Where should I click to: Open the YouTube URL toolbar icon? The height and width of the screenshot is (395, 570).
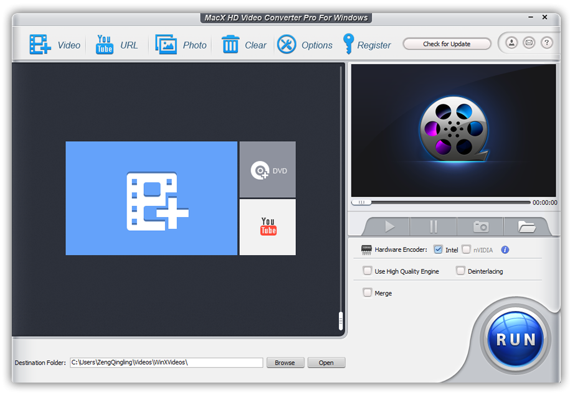(x=104, y=45)
